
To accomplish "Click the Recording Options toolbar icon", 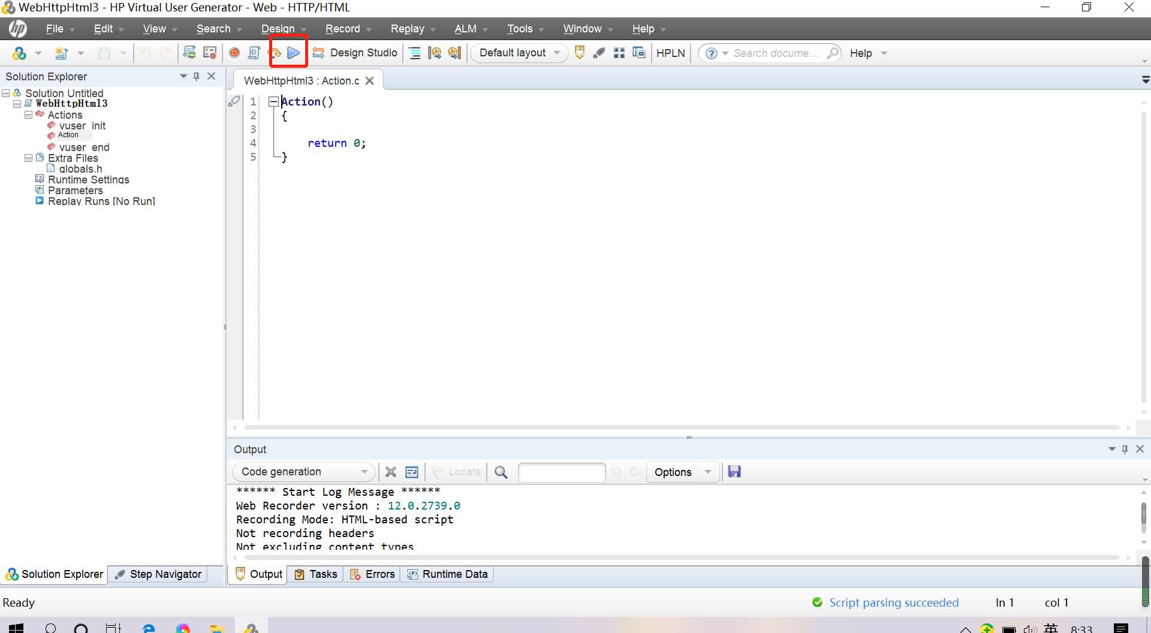I will pyautogui.click(x=209, y=53).
